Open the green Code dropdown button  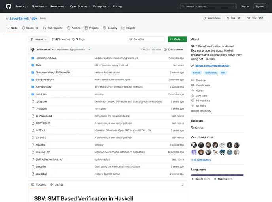[177, 39]
